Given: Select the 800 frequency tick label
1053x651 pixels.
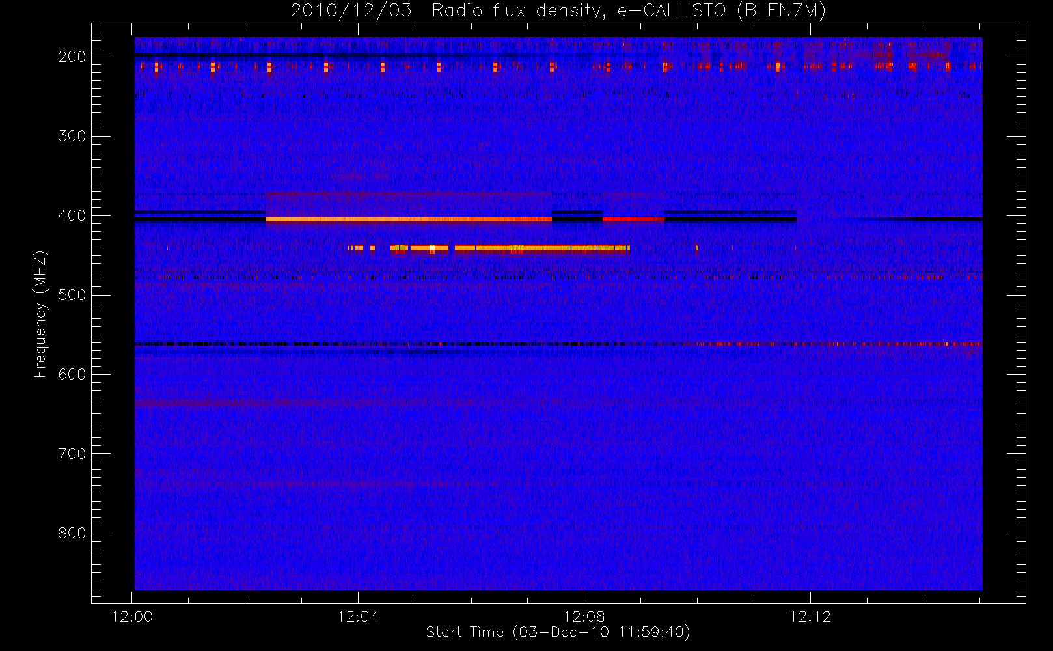Looking at the screenshot, I should point(72,533).
